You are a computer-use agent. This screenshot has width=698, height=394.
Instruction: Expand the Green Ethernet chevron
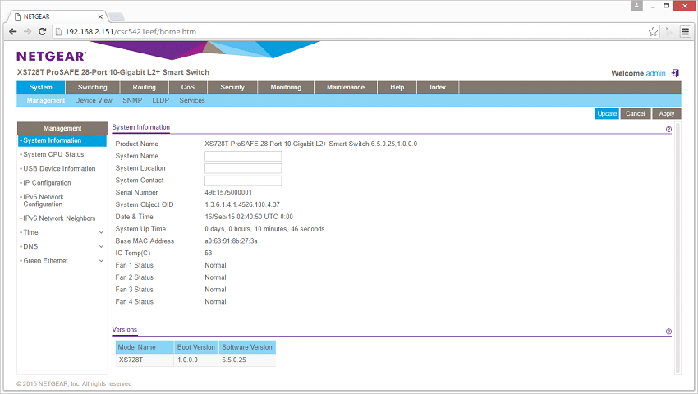(101, 261)
